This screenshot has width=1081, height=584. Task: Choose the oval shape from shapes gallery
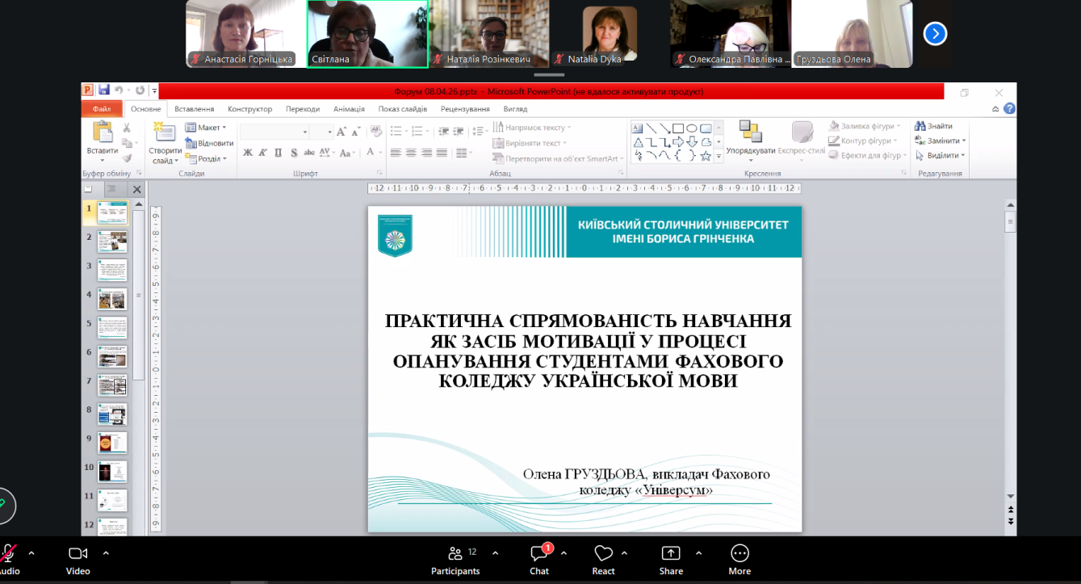tap(692, 128)
